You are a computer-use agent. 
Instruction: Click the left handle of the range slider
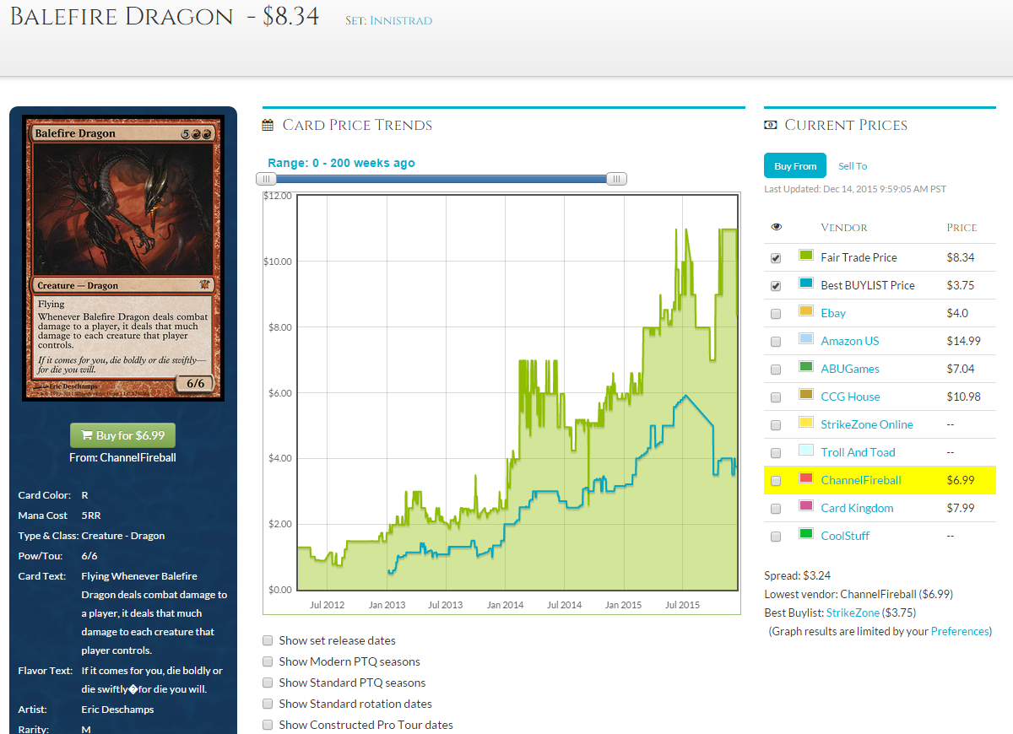coord(266,179)
